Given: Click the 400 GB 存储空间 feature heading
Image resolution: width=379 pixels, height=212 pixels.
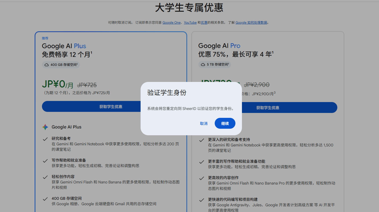Looking at the screenshot, I should (67, 198).
